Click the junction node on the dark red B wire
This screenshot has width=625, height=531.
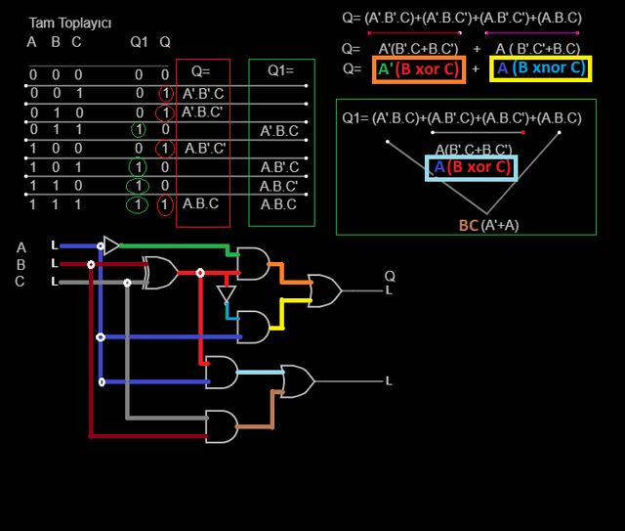pos(91,265)
